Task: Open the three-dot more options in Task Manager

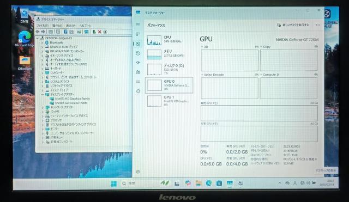Action: [318, 25]
